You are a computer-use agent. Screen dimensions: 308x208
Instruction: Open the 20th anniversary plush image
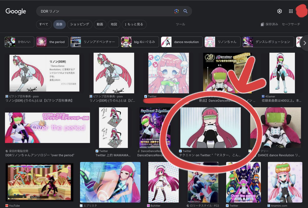[x=227, y=73]
